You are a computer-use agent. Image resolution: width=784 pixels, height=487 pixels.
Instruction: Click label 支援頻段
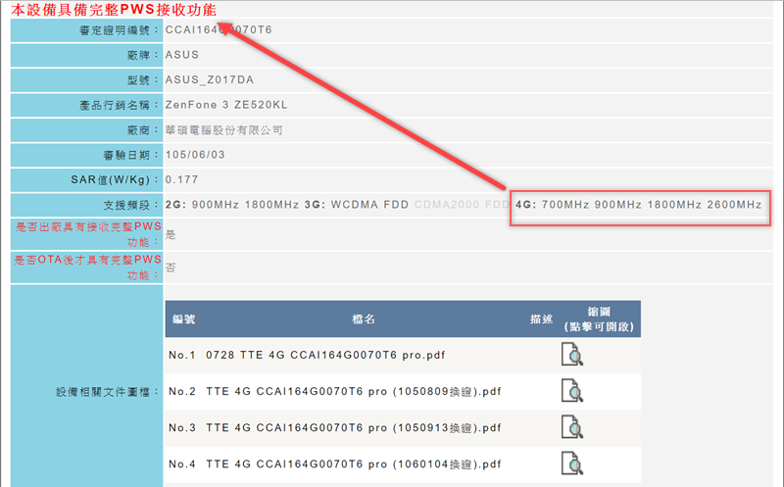tap(130, 206)
